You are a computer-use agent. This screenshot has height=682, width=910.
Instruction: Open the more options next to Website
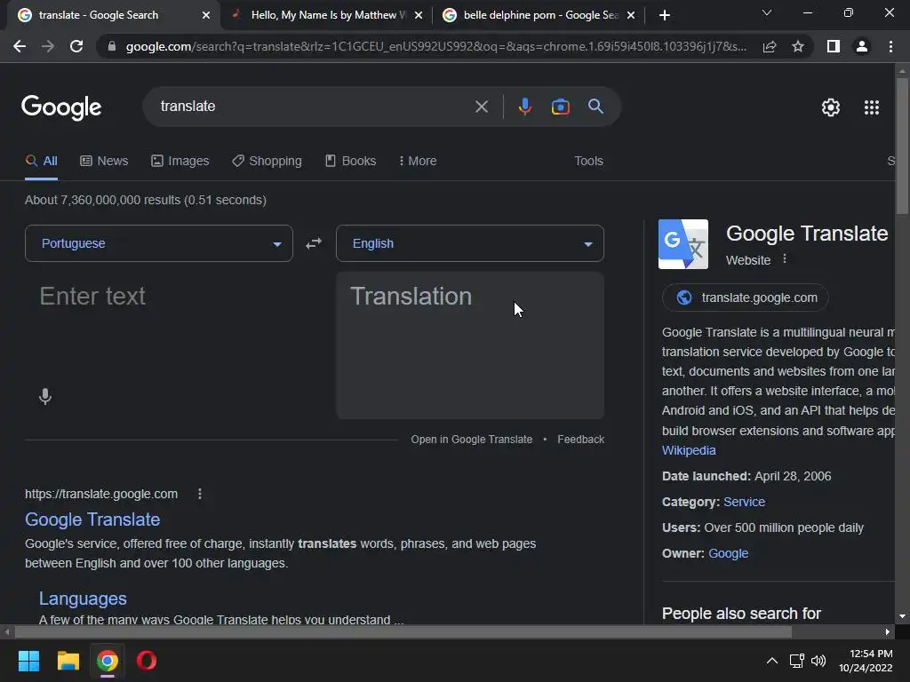pos(785,258)
